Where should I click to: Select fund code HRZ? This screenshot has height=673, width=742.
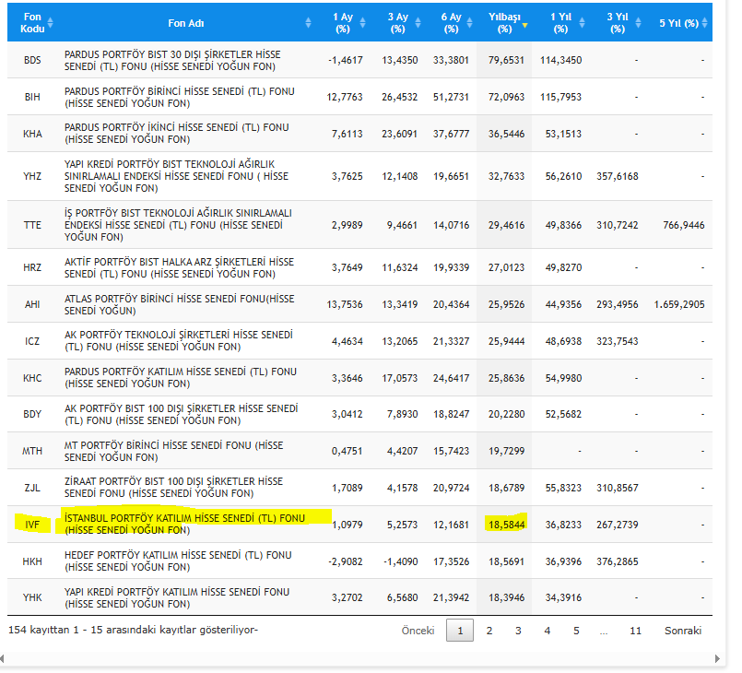(32, 267)
